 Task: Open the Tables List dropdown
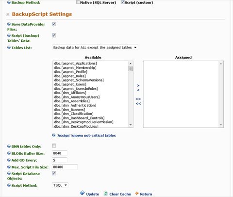point(95,48)
